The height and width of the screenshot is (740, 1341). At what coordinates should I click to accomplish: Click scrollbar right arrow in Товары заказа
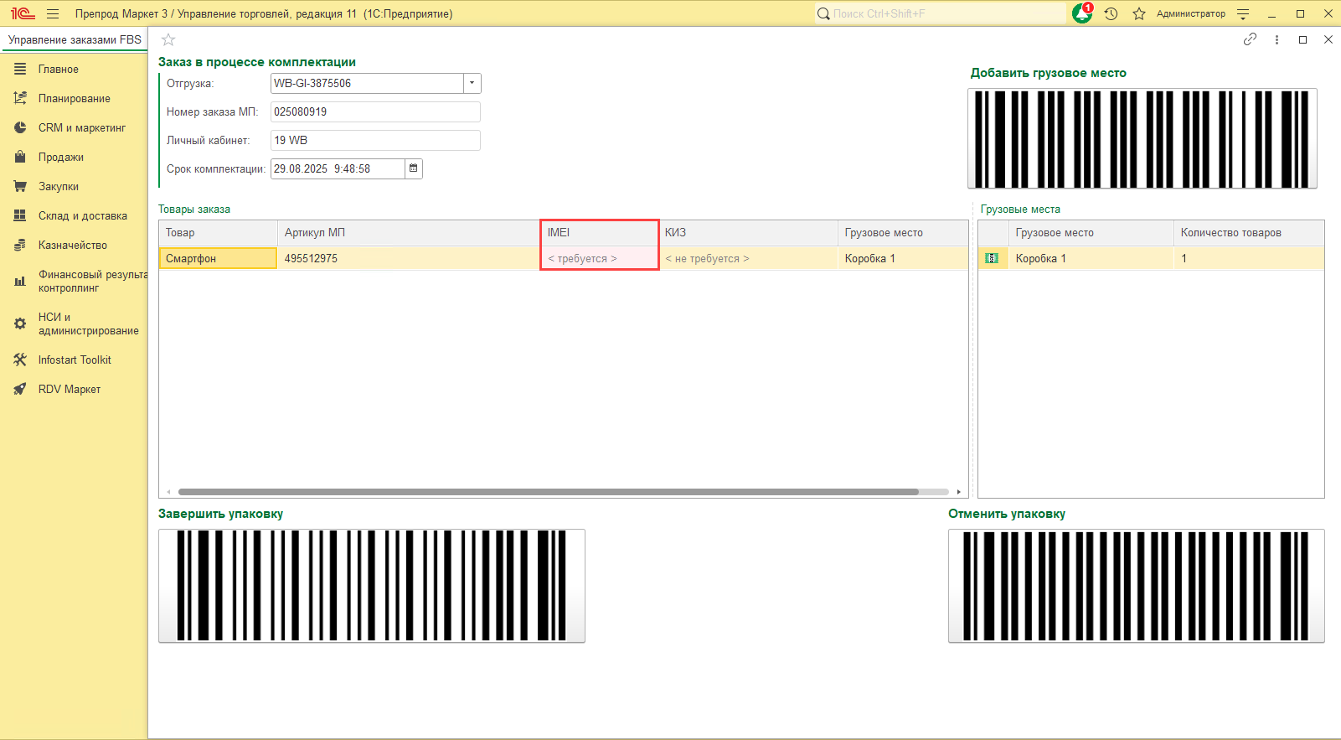pyautogui.click(x=959, y=492)
